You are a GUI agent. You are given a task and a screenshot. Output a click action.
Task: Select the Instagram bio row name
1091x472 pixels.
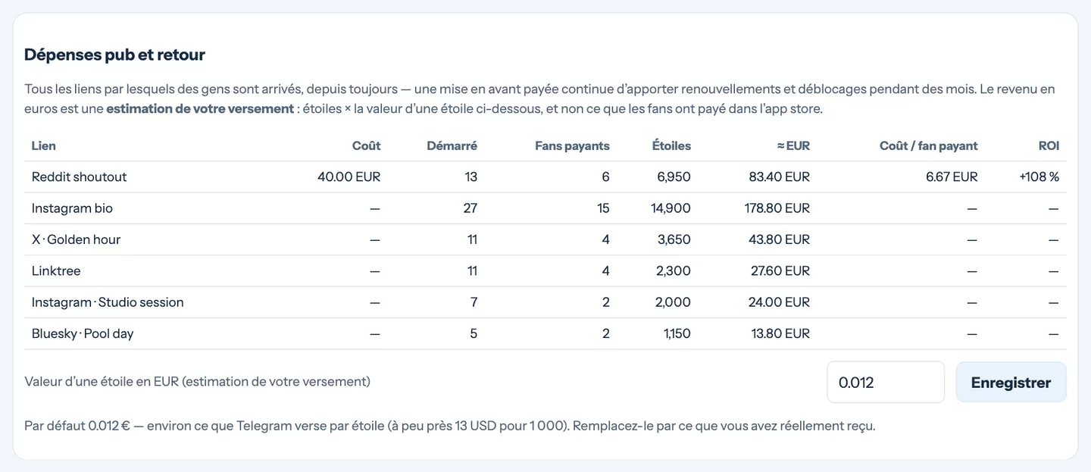point(72,208)
